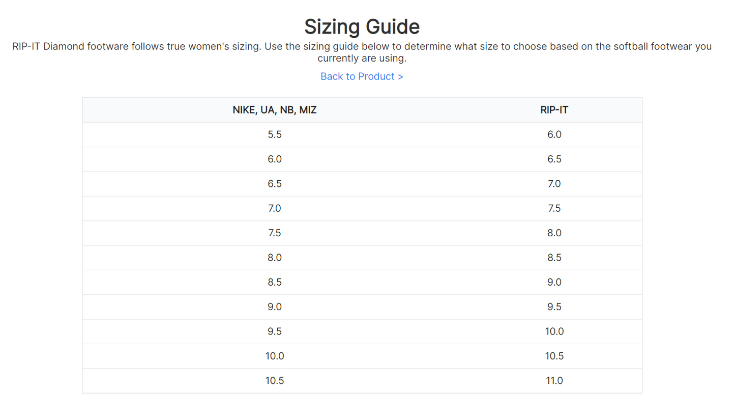Click the 11.0 cell in RIP-IT column
Viewport: 735px width, 417px height.
point(554,380)
